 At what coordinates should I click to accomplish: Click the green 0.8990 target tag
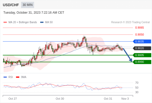pyautogui.click(x=142, y=62)
